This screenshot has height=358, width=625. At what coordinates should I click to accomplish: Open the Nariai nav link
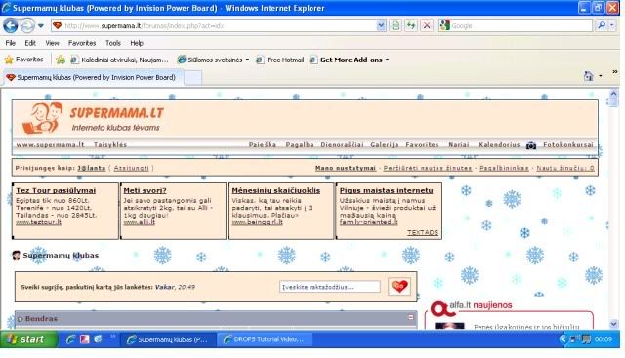click(x=458, y=145)
